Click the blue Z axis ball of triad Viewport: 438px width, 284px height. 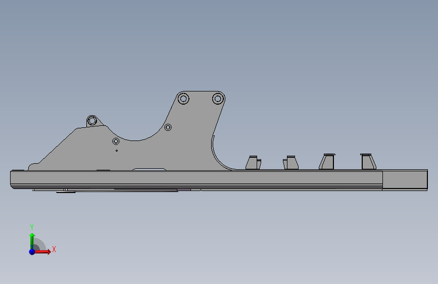[x=32, y=252]
